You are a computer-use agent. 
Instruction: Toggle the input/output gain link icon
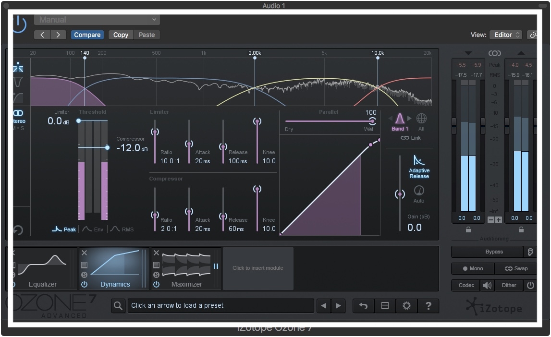pos(494,53)
